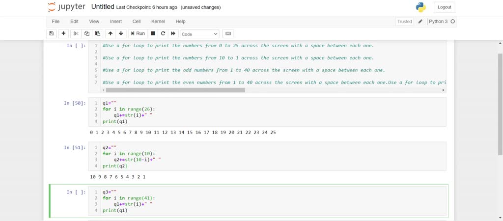The image size is (503, 221).
Task: Open the Kernel menu
Action: [x=158, y=22]
